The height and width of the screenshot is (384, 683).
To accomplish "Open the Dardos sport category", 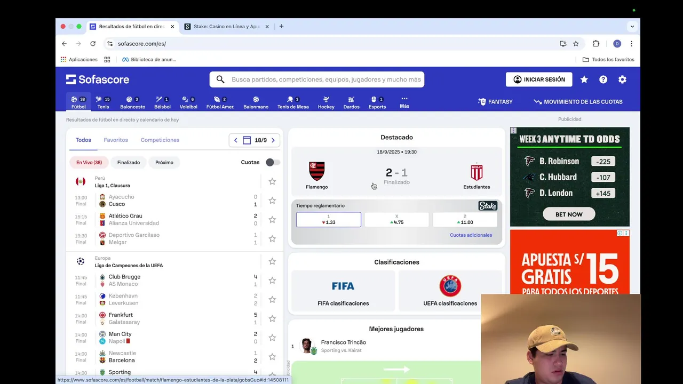I will coord(351,102).
